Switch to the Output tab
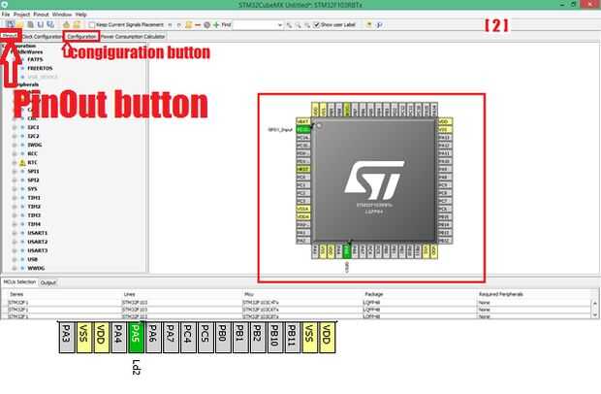This screenshot has height=394, width=601. pyautogui.click(x=48, y=282)
